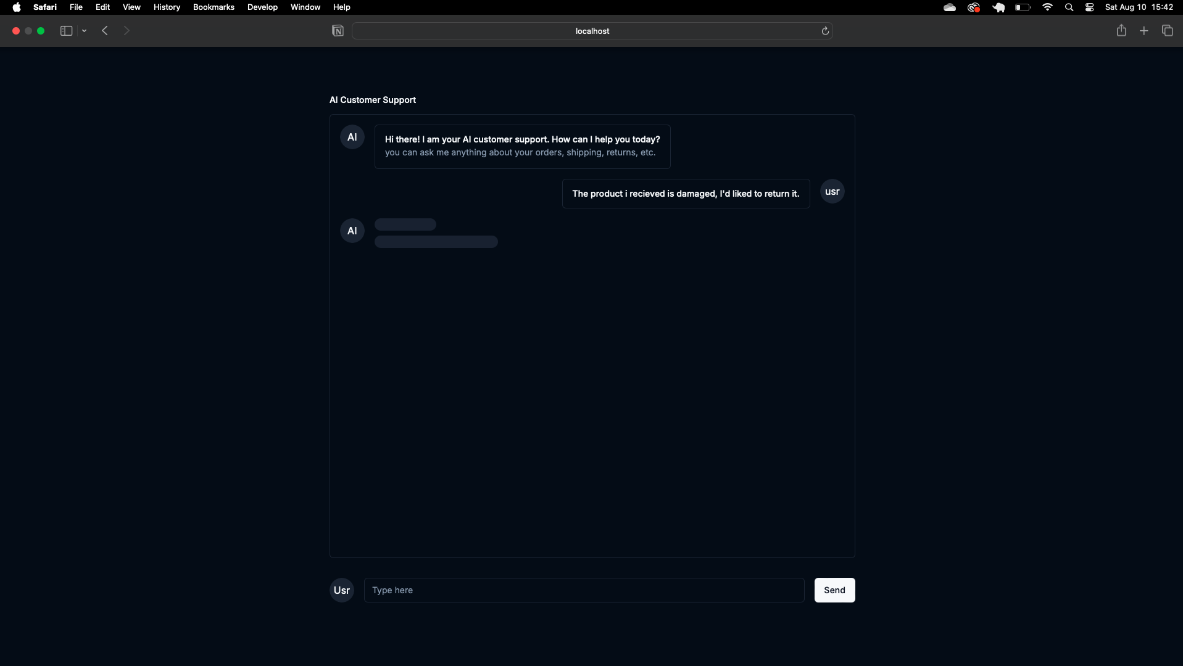Show the tab overview
This screenshot has width=1183, height=666.
pyautogui.click(x=1167, y=30)
